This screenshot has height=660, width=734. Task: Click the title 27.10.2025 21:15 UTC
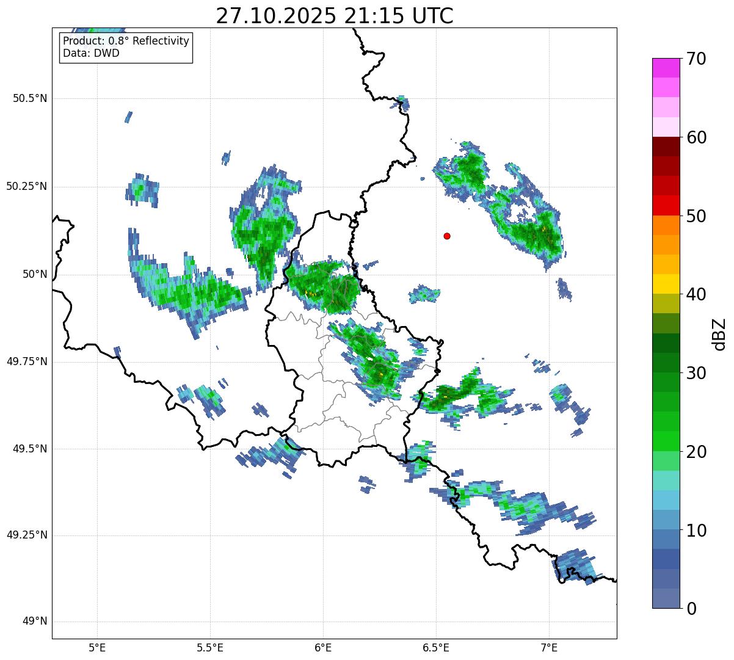335,16
